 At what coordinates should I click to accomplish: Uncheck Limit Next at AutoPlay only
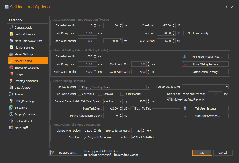pos(169,99)
